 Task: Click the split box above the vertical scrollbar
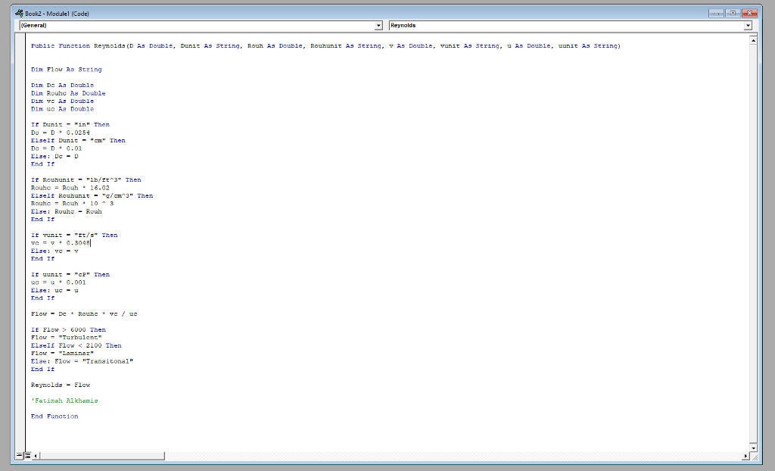pyautogui.click(x=753, y=33)
